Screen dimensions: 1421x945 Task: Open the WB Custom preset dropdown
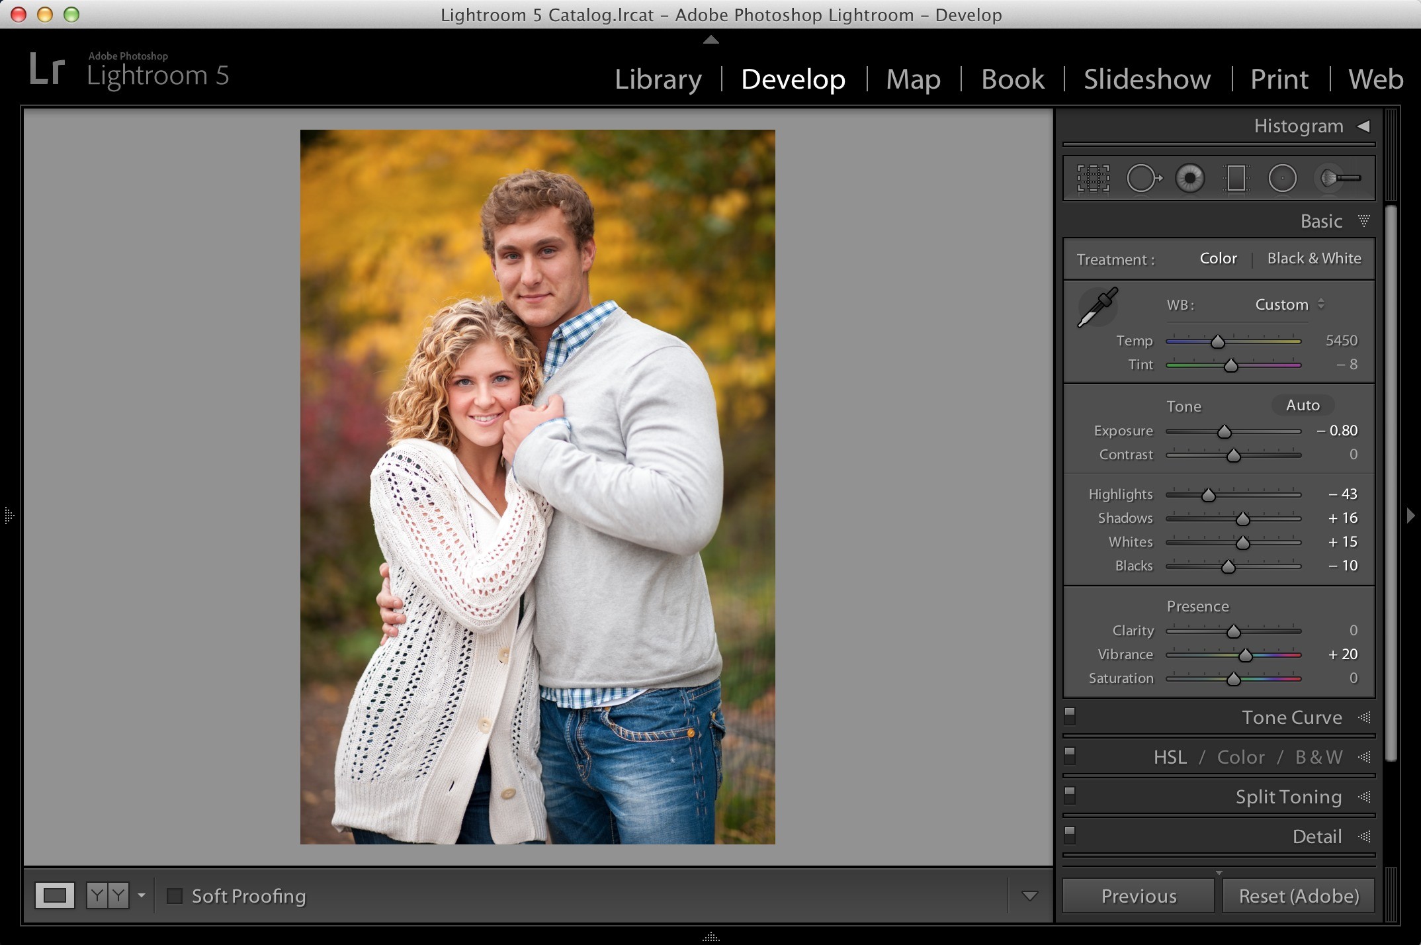tap(1289, 304)
